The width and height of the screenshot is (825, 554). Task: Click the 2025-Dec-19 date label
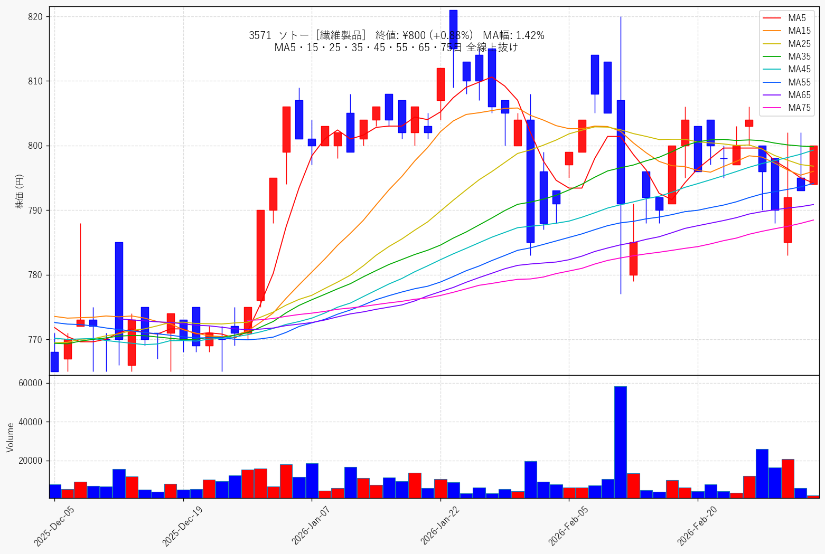(x=183, y=526)
